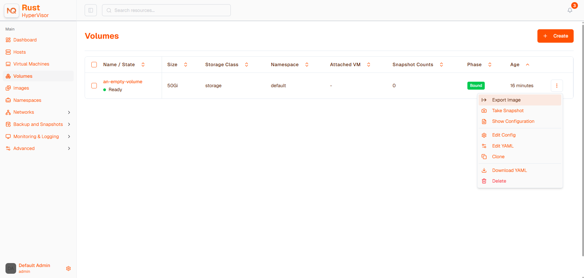Viewport: 584px width, 278px height.
Task: Open the notifications bell
Action: tap(570, 10)
